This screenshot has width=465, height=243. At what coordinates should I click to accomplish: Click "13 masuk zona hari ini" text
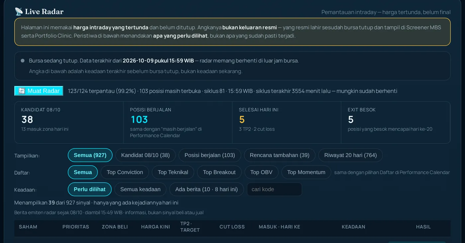tap(45, 129)
